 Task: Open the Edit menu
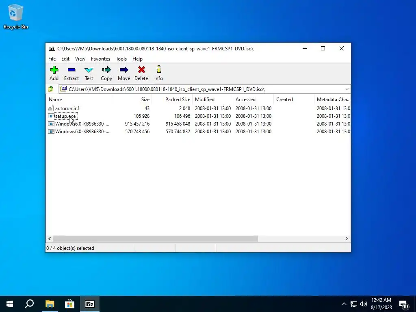(65, 59)
